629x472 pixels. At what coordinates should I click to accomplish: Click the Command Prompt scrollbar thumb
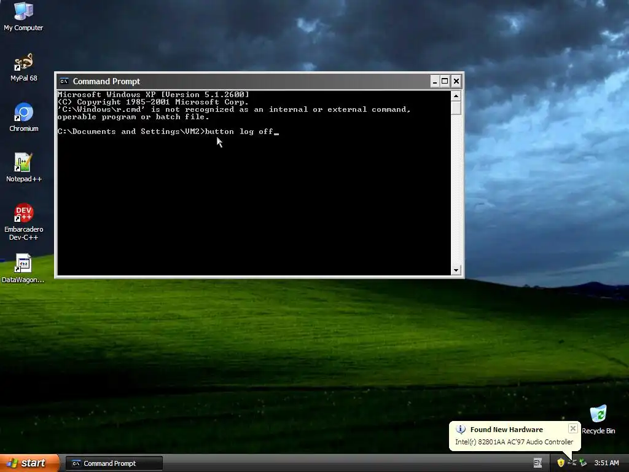pos(456,108)
